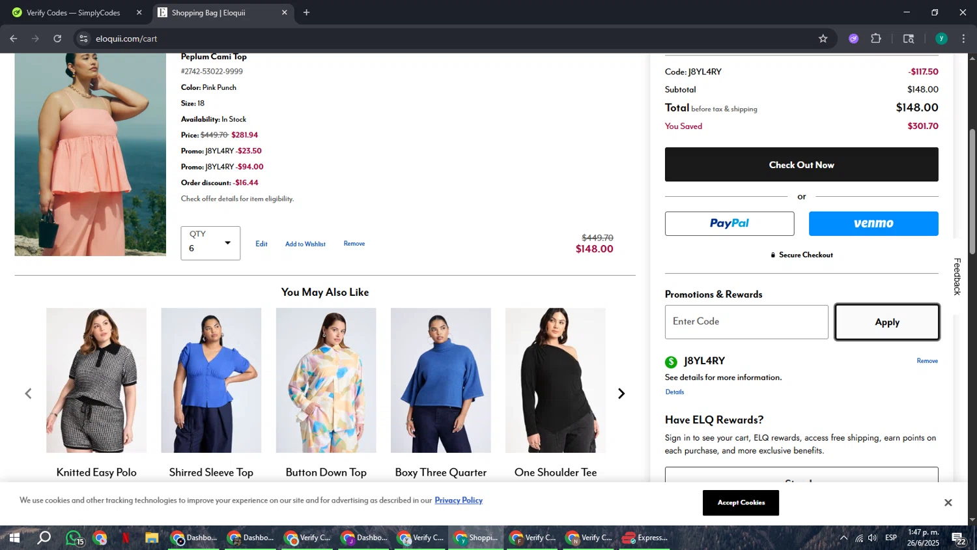Open the side panel search icon
This screenshot has height=550, width=977.
point(909,38)
